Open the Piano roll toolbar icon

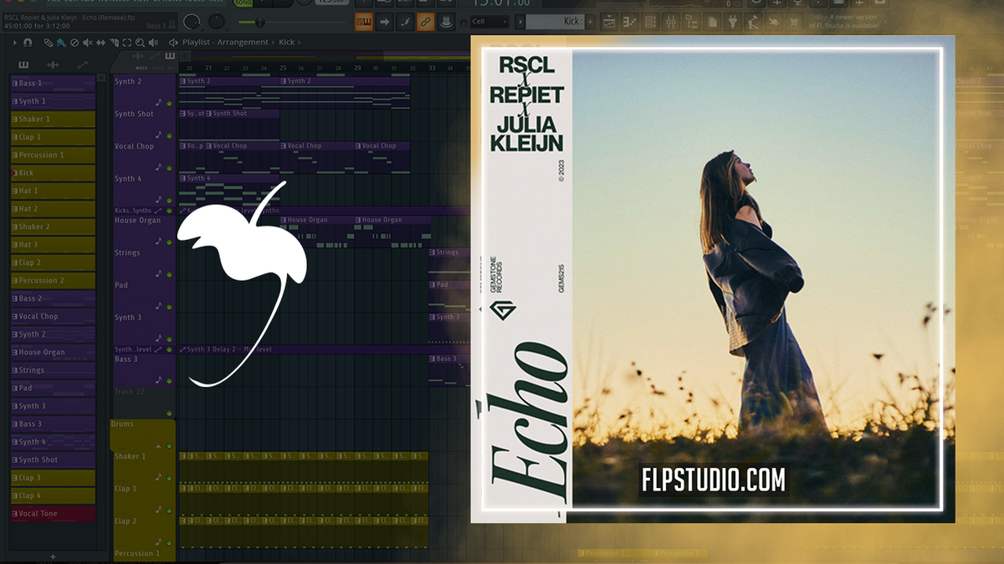pyautogui.click(x=630, y=22)
